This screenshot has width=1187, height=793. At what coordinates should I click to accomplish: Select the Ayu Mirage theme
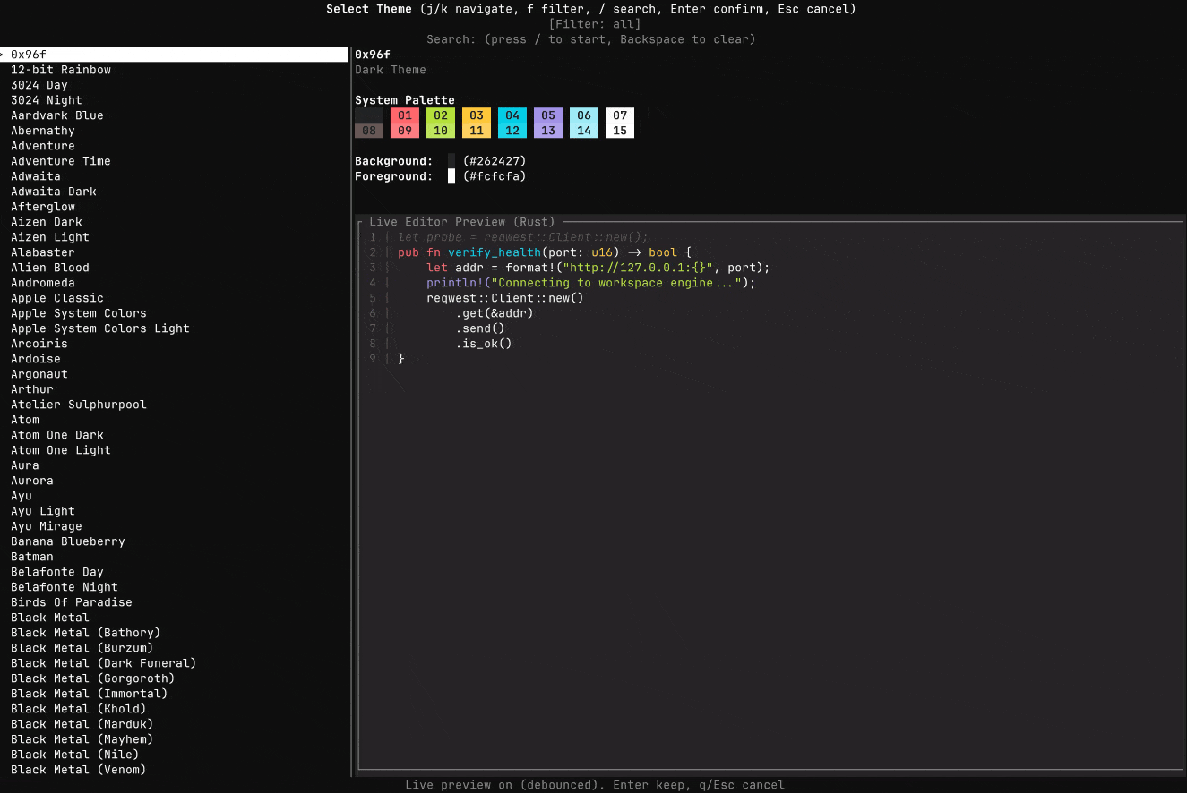[47, 526]
